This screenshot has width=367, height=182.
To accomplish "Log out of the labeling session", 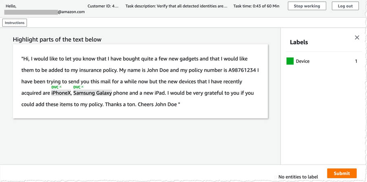I will [345, 6].
